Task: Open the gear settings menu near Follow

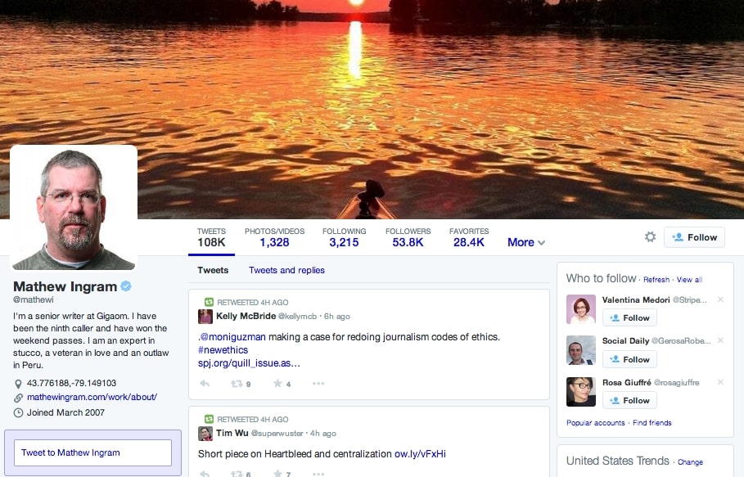Action: pyautogui.click(x=650, y=236)
